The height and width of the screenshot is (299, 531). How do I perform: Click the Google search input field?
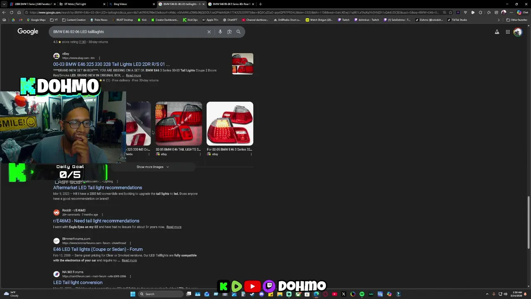tap(129, 32)
